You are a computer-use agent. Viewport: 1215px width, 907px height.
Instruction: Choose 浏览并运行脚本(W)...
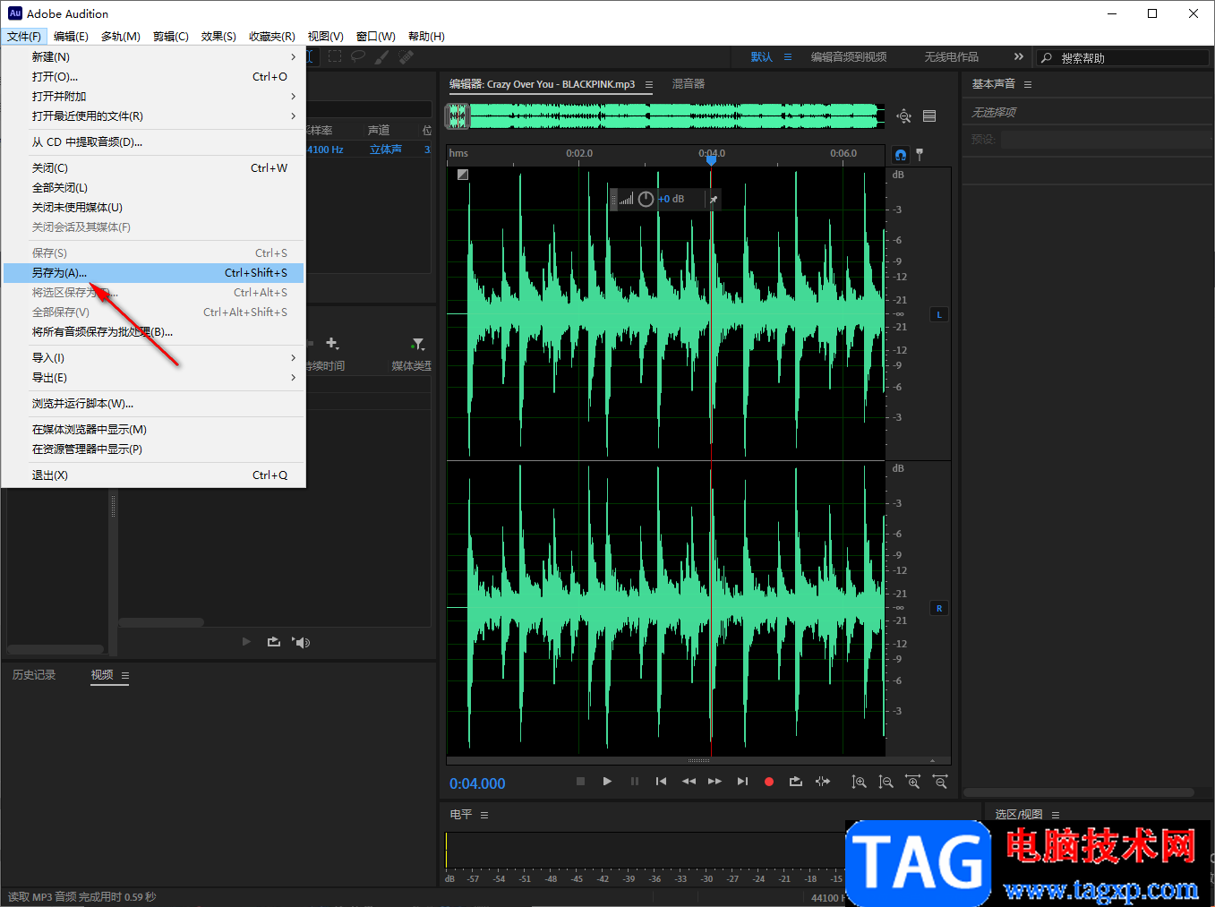[154, 404]
